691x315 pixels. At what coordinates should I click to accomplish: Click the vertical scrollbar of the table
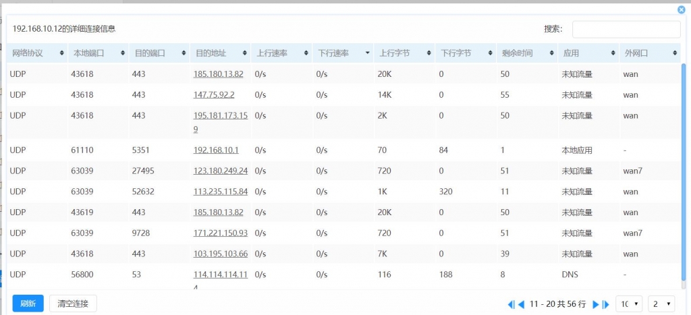[684, 169]
